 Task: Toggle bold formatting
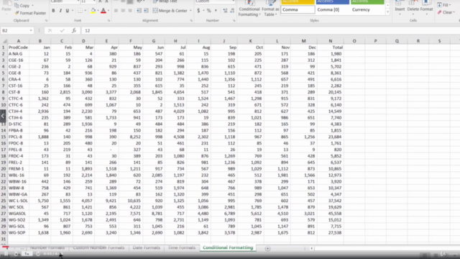[x=53, y=11]
